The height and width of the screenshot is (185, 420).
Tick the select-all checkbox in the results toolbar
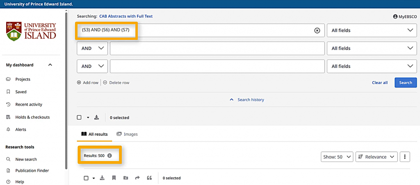point(86,178)
